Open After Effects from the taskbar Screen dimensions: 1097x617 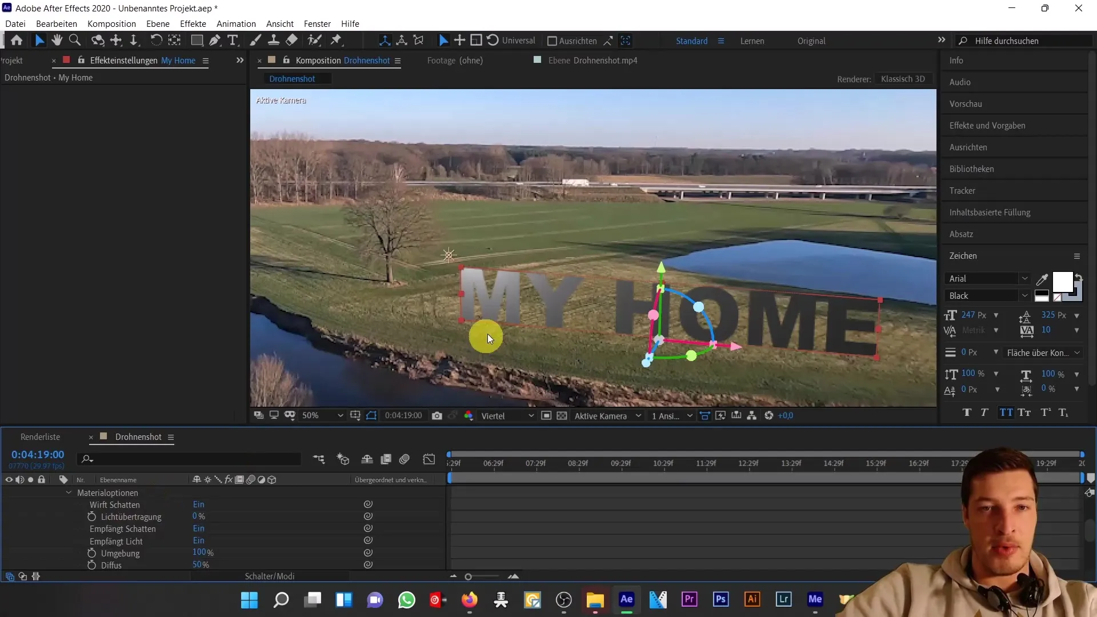tap(627, 599)
